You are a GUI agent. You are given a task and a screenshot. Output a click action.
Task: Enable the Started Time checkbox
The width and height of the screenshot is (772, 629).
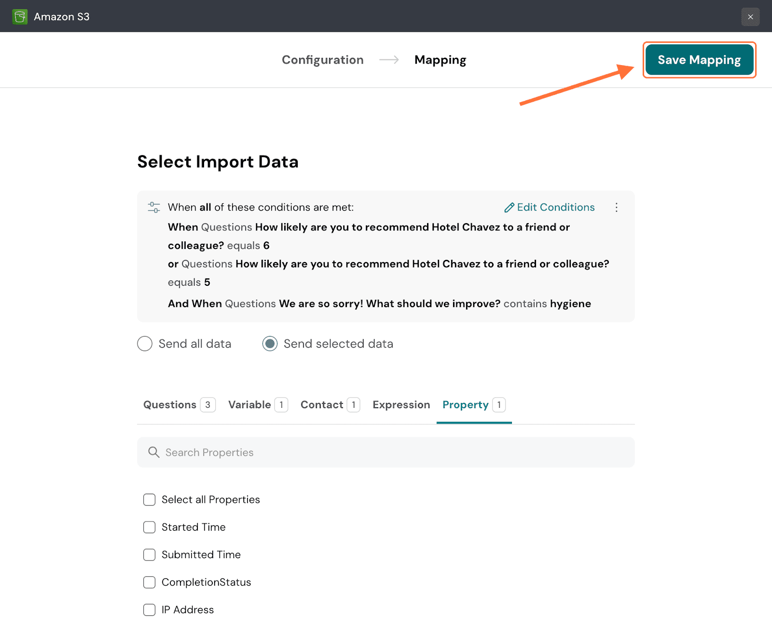click(150, 527)
